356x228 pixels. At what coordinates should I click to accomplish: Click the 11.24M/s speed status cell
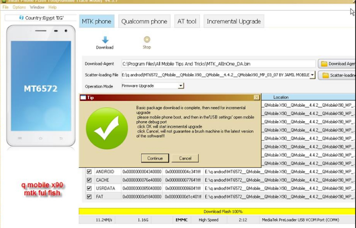coord(104,220)
